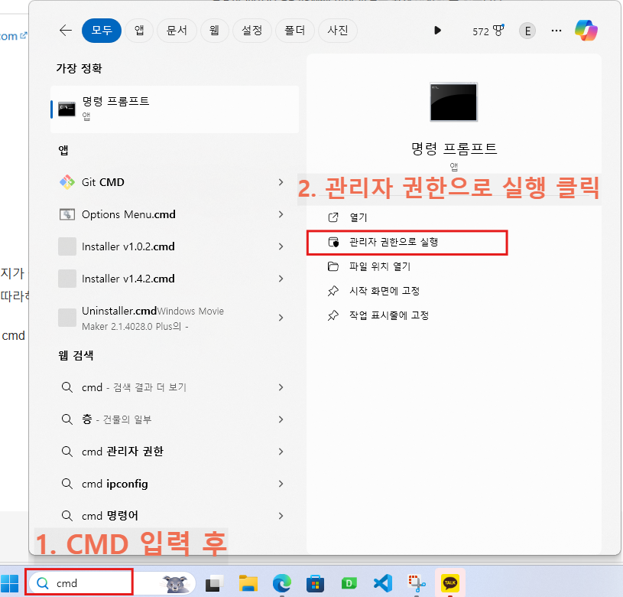Click the taskbar search field containing cmd
The image size is (623, 597).
point(79,582)
